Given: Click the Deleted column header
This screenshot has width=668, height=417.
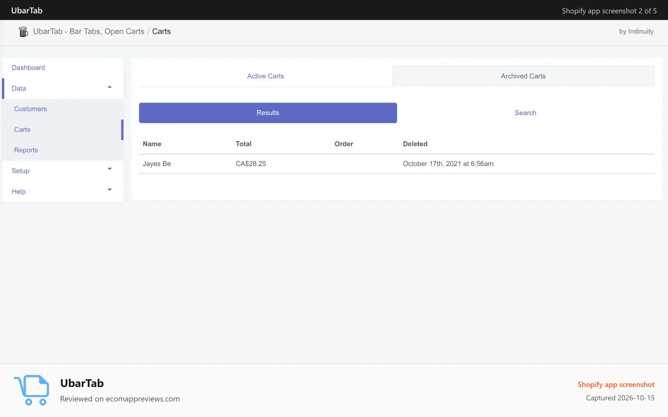Looking at the screenshot, I should tap(415, 144).
